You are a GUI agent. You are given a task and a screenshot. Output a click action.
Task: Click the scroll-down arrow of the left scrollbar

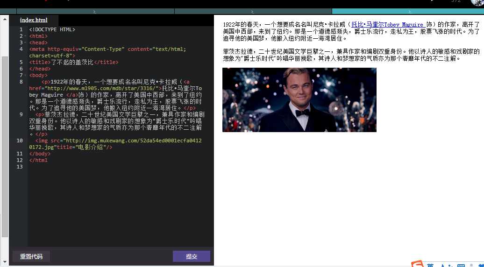click(5, 261)
